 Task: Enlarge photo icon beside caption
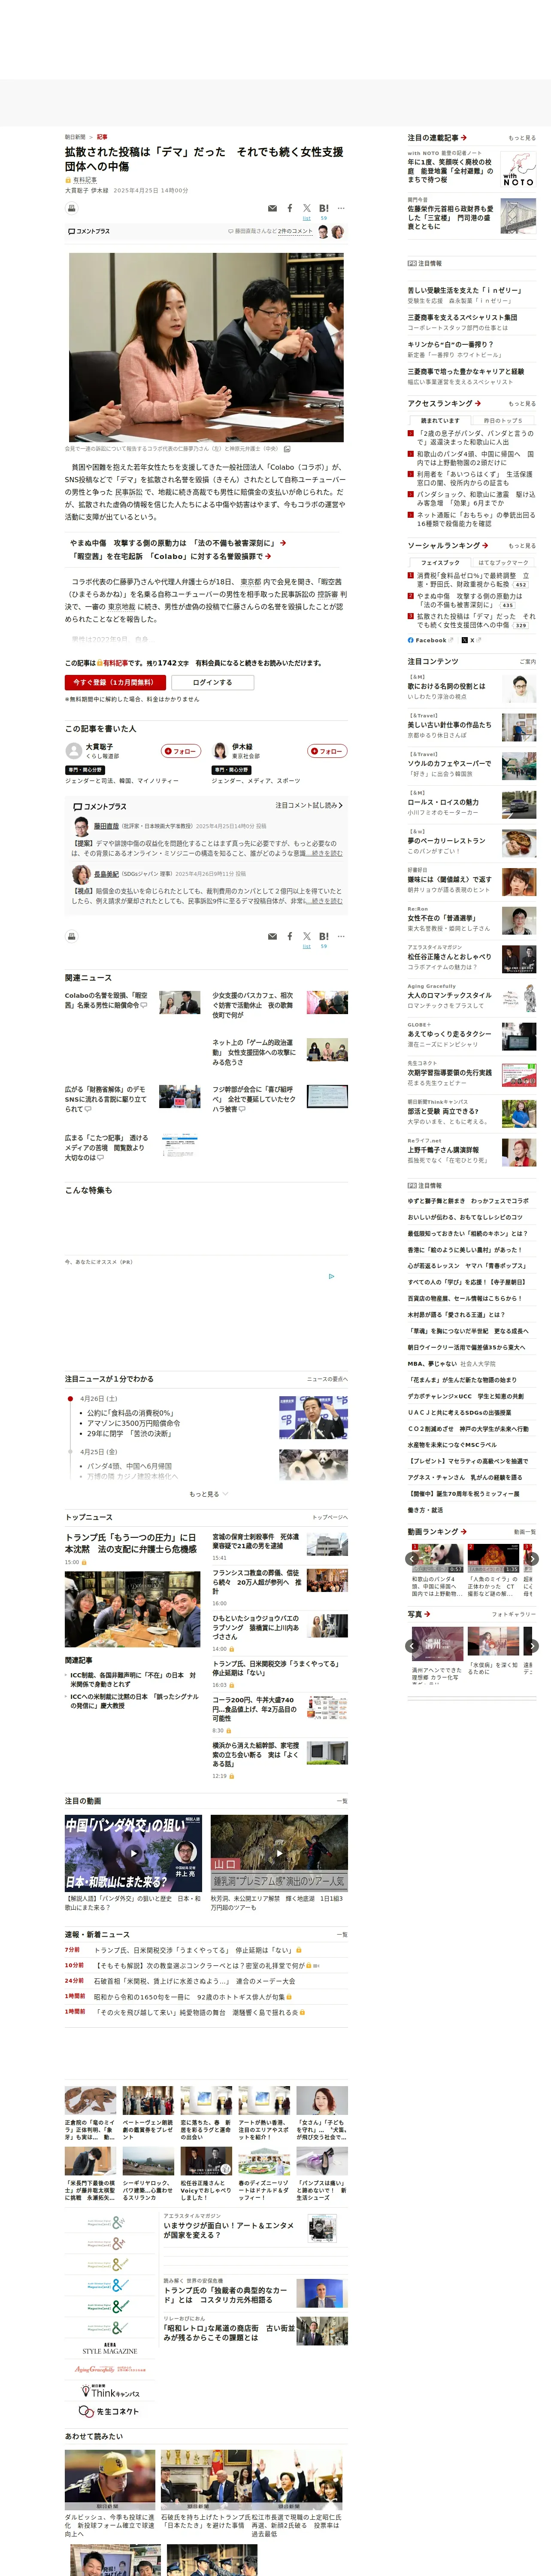pyautogui.click(x=287, y=449)
